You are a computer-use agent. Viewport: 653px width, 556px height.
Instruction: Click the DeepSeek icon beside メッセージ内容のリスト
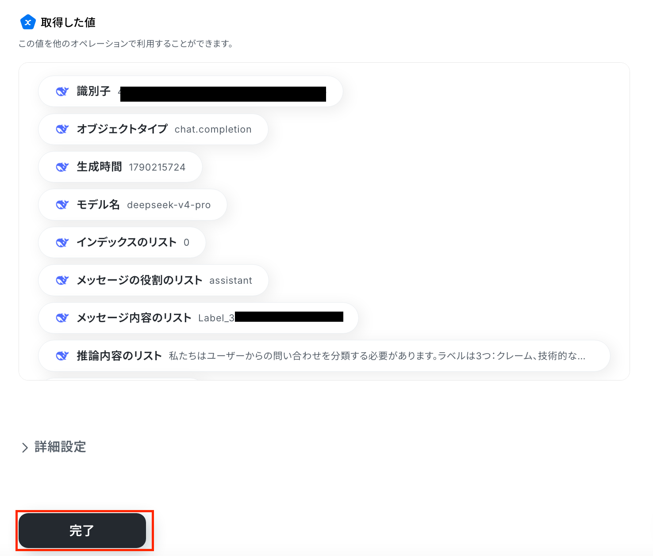click(x=62, y=318)
